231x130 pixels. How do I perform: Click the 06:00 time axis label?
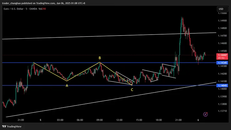pos(80,120)
